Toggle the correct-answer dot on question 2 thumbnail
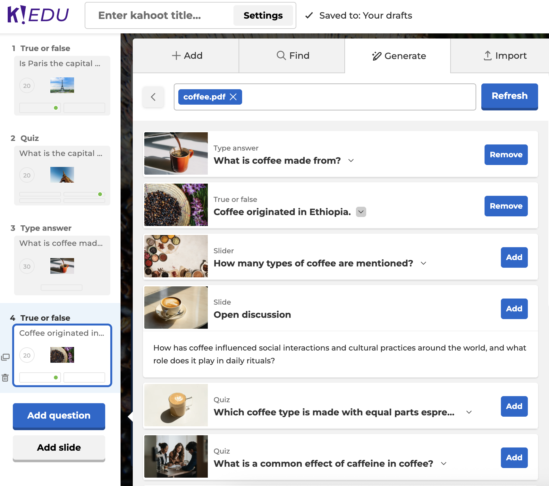The width and height of the screenshot is (549, 486). [100, 194]
